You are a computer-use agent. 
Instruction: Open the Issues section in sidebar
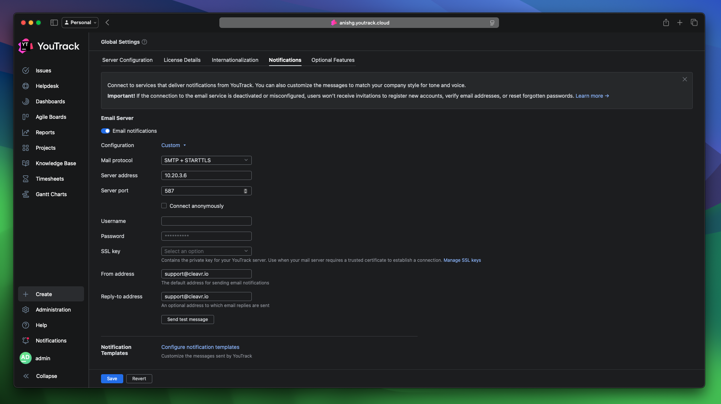[x=43, y=71]
